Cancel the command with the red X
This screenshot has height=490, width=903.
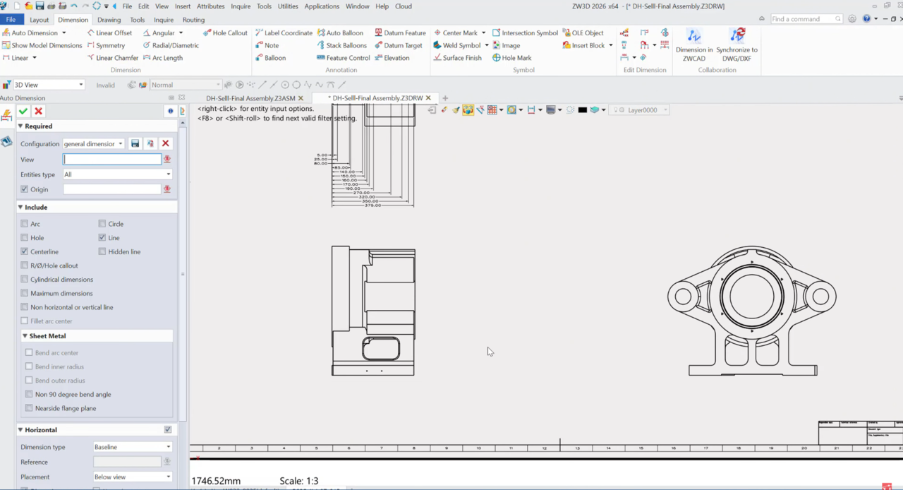point(39,111)
